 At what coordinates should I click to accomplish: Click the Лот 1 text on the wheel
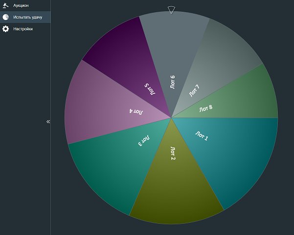coord(202,135)
